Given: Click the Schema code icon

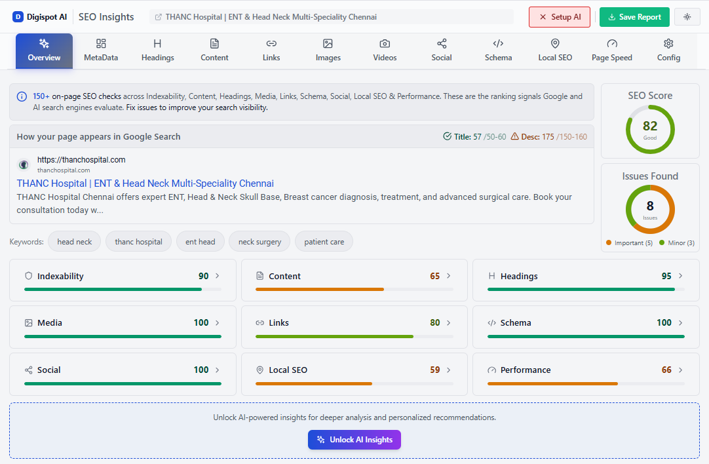Looking at the screenshot, I should [x=498, y=44].
